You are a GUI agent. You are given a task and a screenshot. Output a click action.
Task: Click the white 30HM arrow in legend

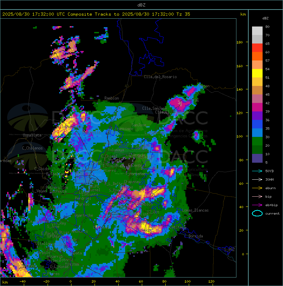[257, 179]
